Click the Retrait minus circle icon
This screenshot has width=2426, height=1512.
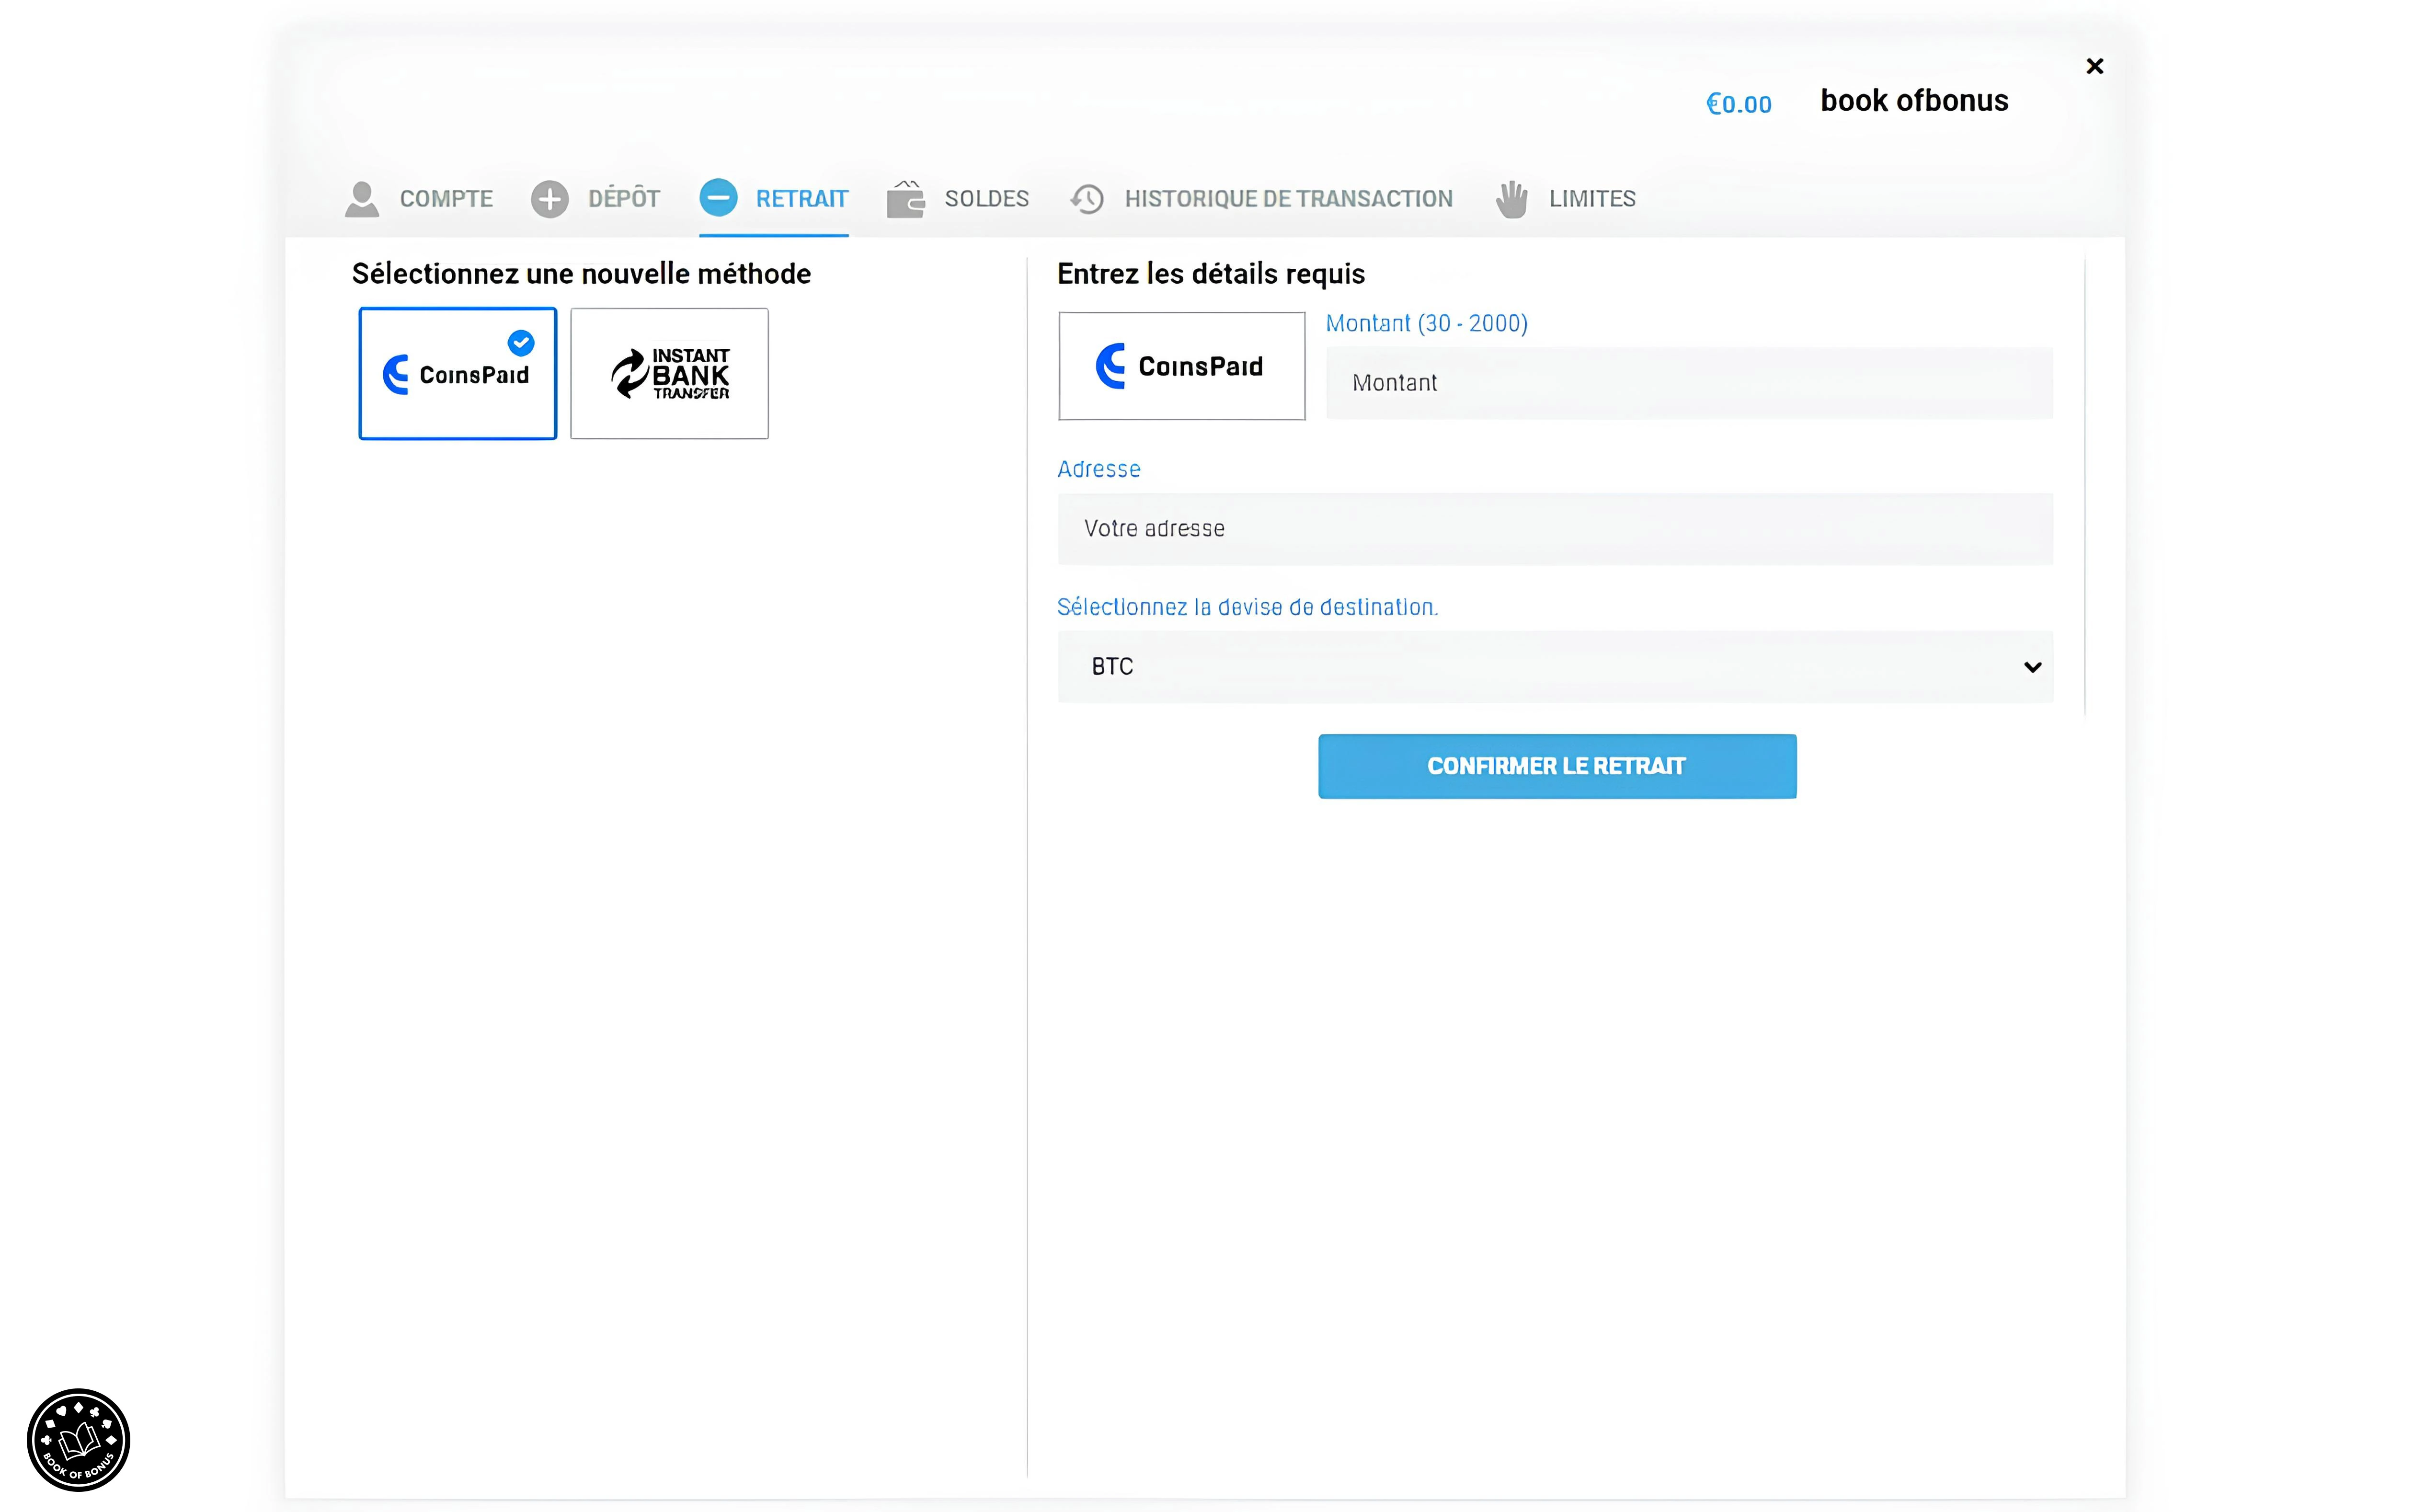pyautogui.click(x=718, y=198)
